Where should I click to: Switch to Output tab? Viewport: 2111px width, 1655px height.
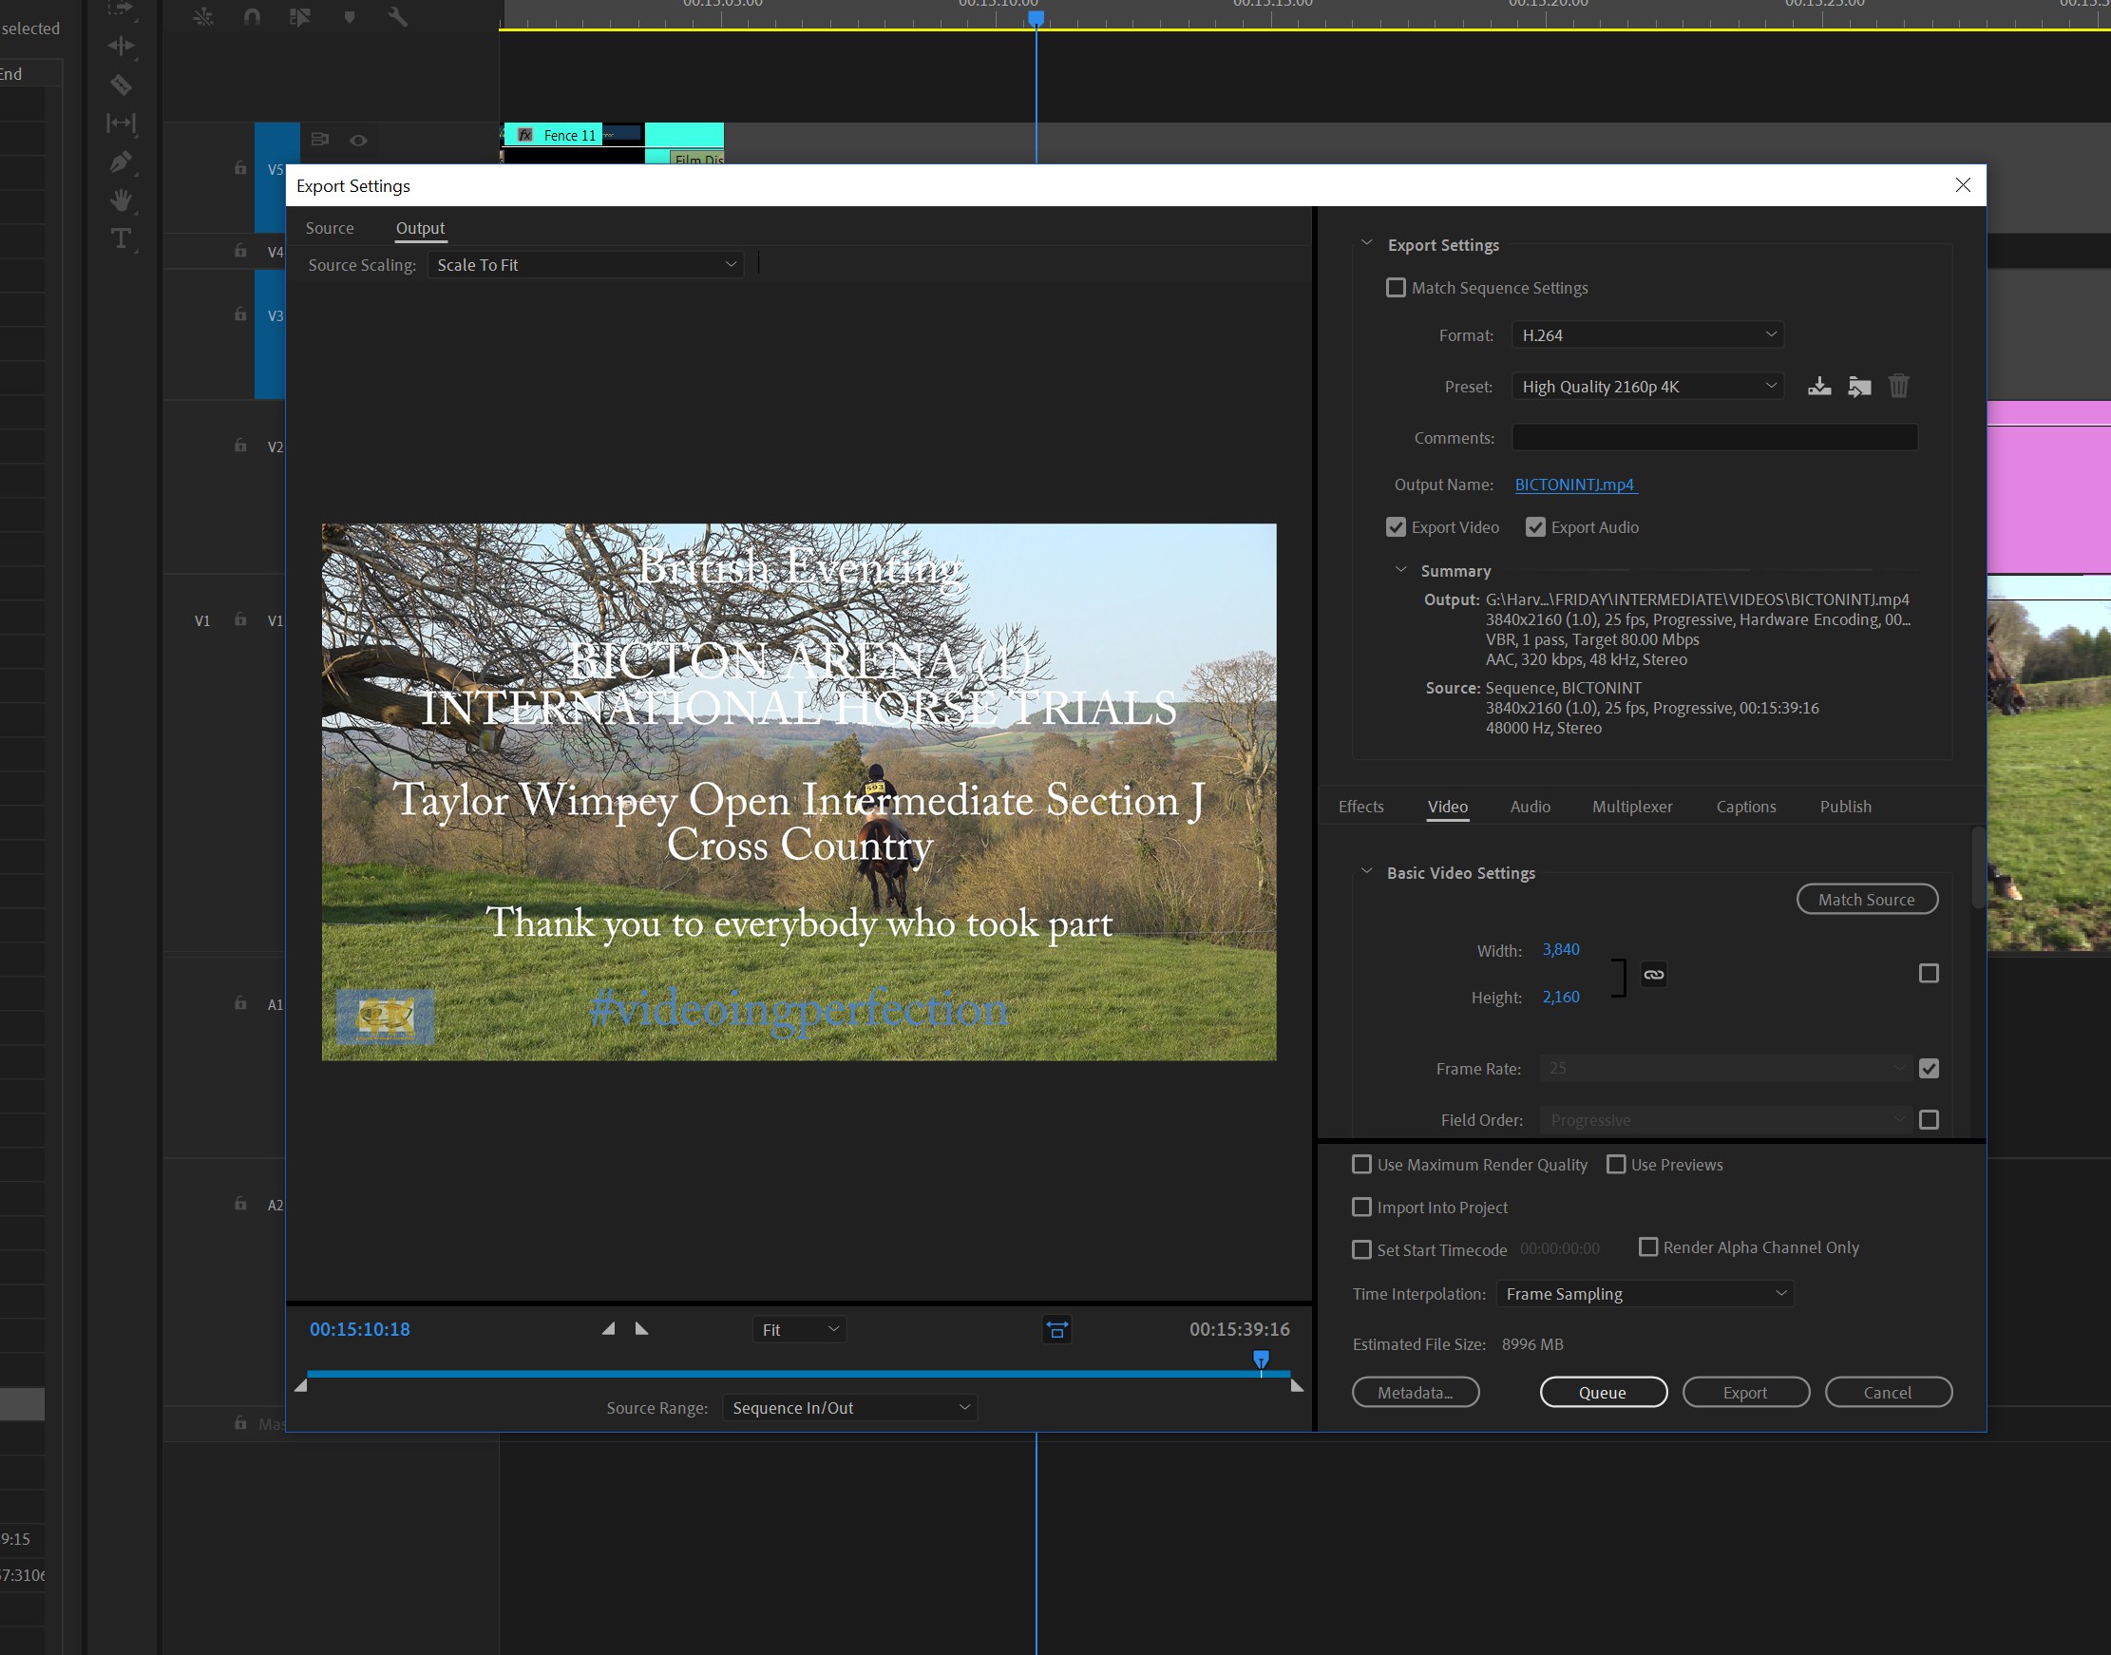pos(421,228)
